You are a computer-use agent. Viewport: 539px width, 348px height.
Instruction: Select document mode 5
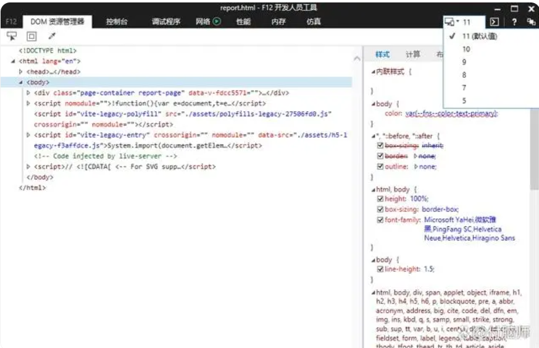464,101
